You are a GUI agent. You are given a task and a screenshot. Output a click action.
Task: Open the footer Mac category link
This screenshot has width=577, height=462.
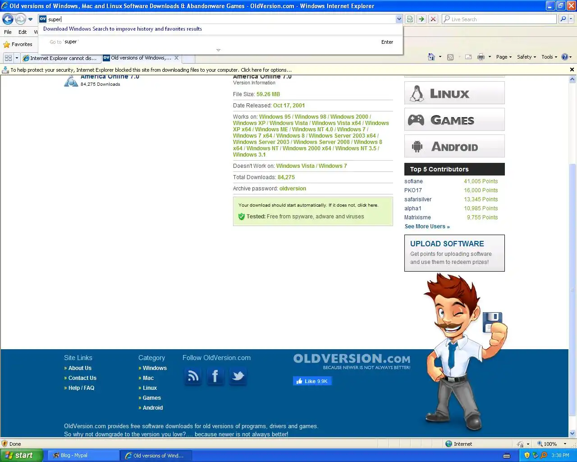coord(148,378)
